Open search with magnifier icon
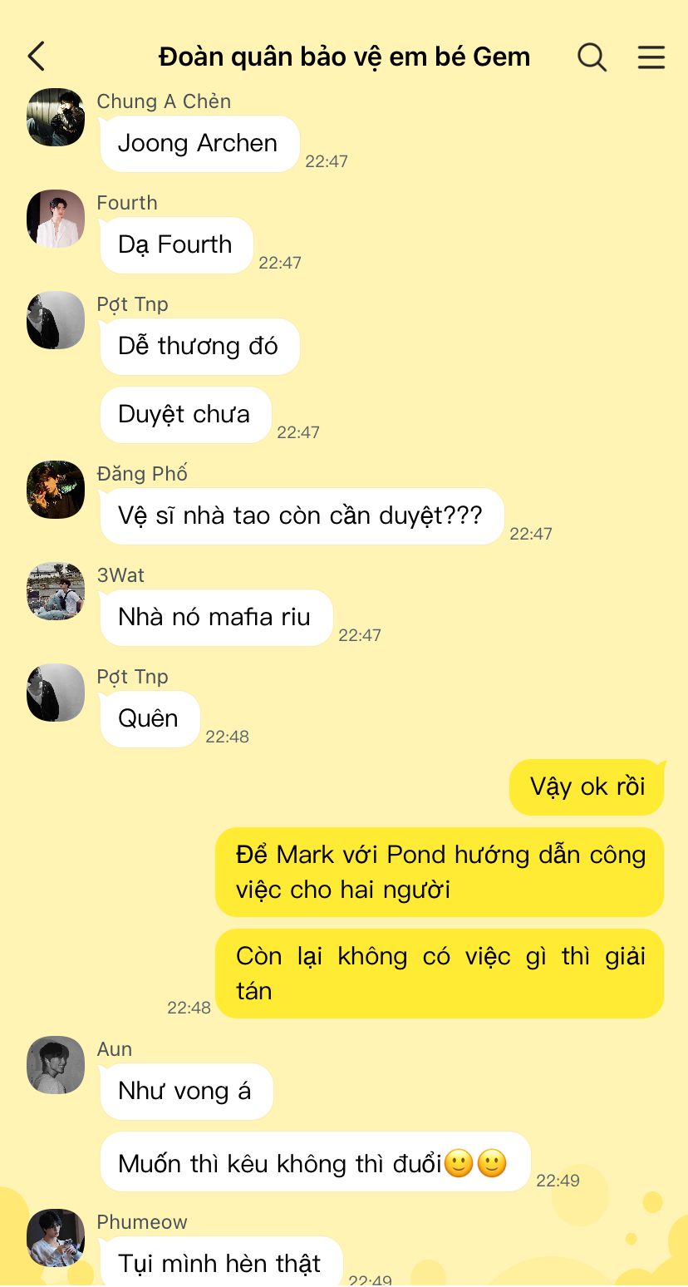The image size is (688, 1287). [592, 57]
